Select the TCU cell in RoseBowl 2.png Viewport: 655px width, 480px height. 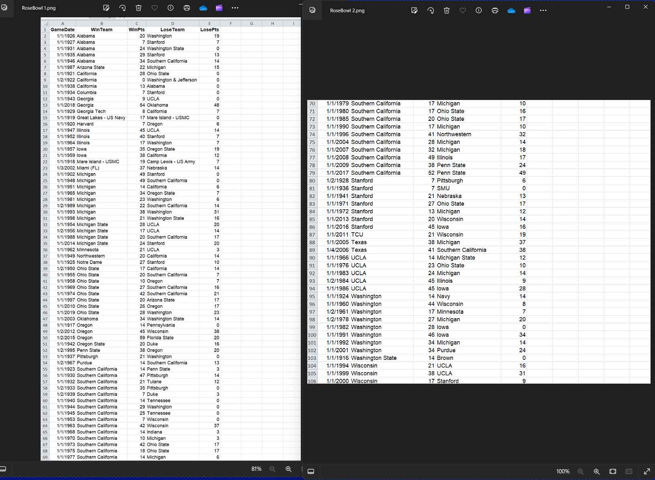(x=382, y=235)
